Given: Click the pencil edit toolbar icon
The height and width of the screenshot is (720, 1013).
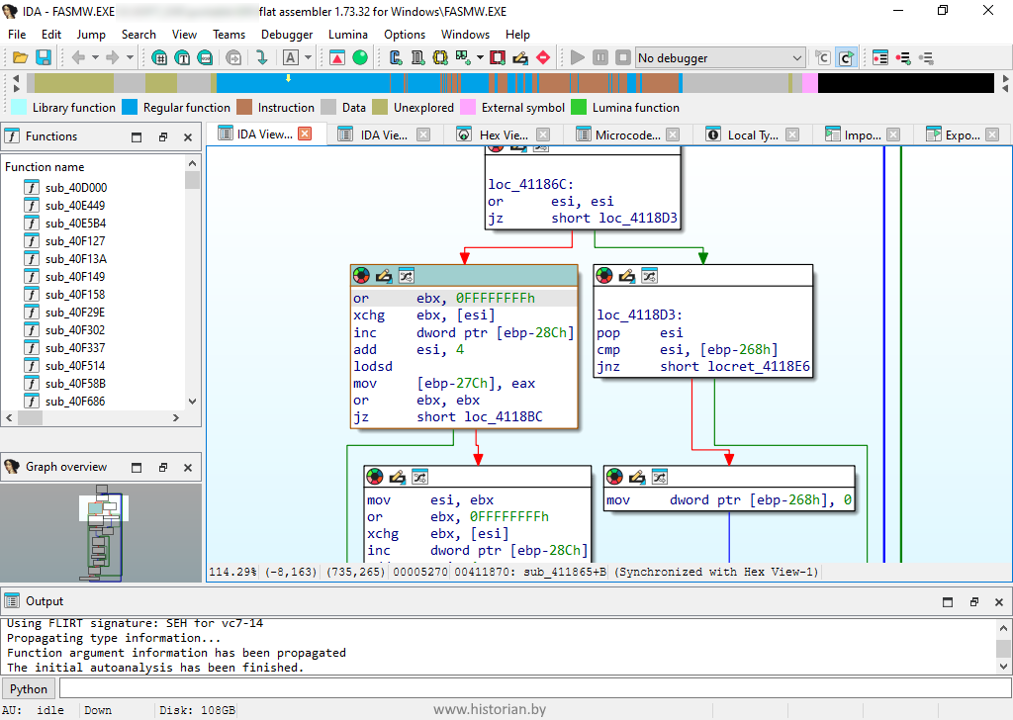Looking at the screenshot, I should click(x=520, y=57).
